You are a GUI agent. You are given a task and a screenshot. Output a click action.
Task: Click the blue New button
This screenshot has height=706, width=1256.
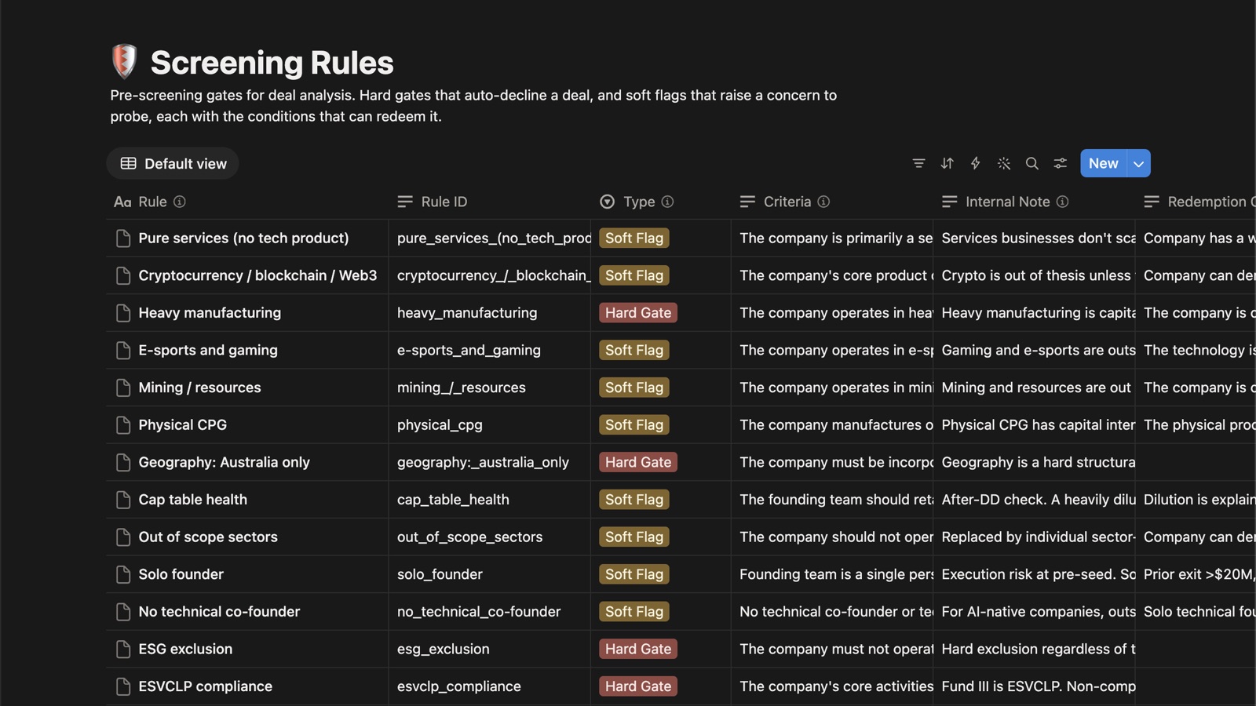pos(1103,163)
